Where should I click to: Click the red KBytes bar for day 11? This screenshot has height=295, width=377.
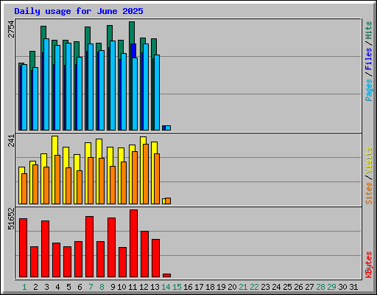(133, 243)
